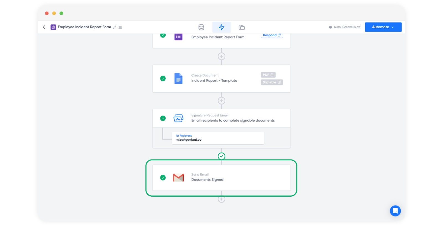Select the 1st Recipient email field
This screenshot has width=443, height=226.
[218, 138]
